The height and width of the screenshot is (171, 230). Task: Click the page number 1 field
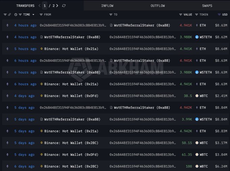[x=45, y=6]
